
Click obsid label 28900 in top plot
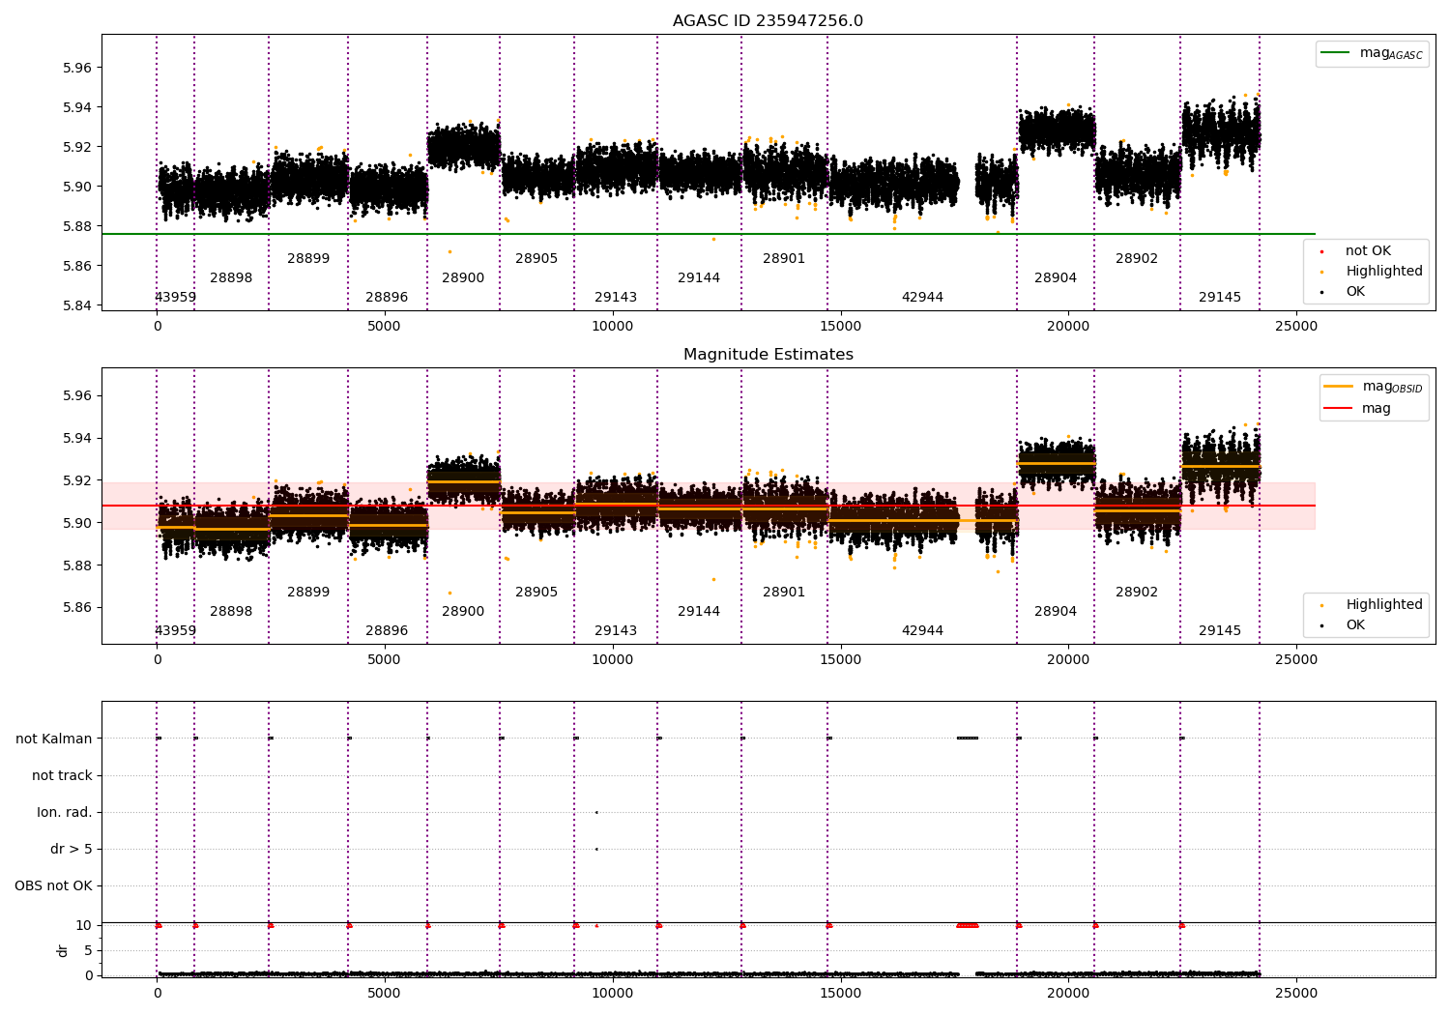(463, 278)
